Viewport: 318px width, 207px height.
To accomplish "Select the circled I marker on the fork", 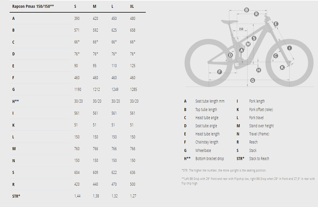I will 289,48.
